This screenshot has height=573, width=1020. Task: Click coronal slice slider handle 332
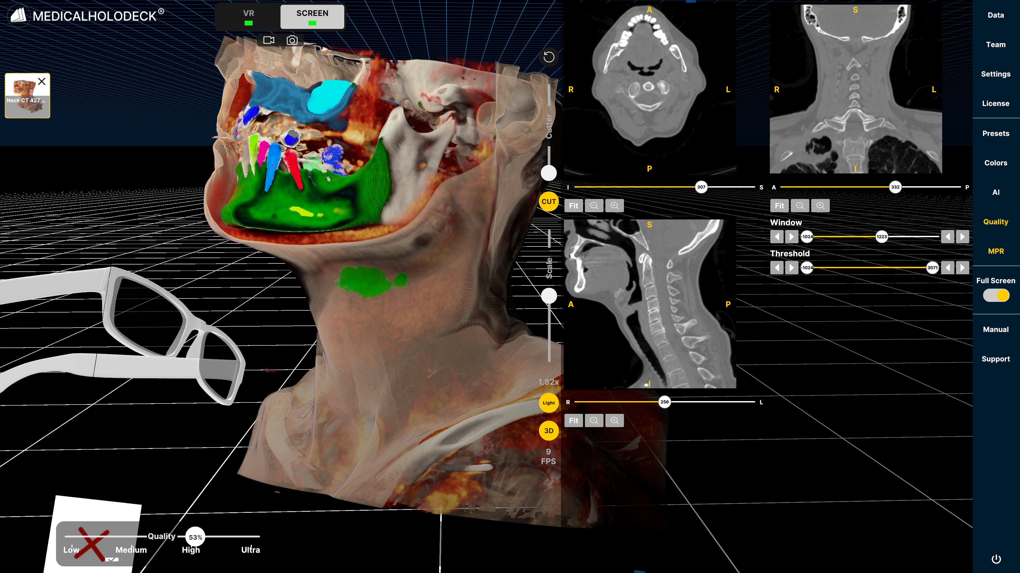895,187
